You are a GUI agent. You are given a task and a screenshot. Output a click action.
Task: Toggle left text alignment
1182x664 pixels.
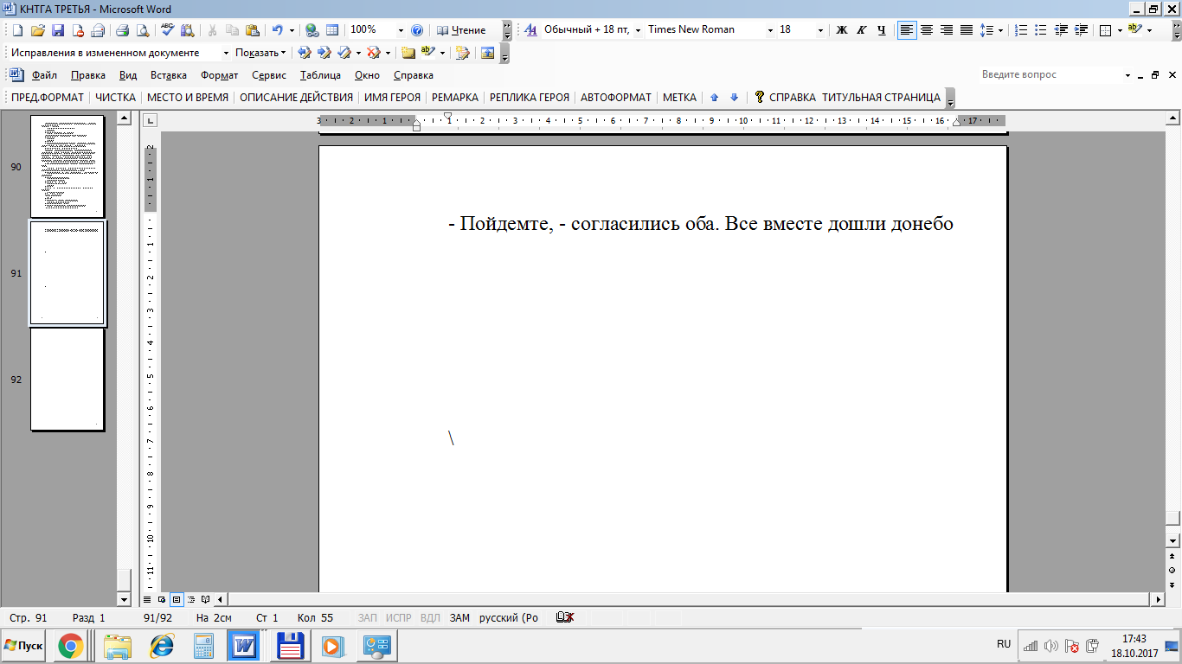point(906,29)
